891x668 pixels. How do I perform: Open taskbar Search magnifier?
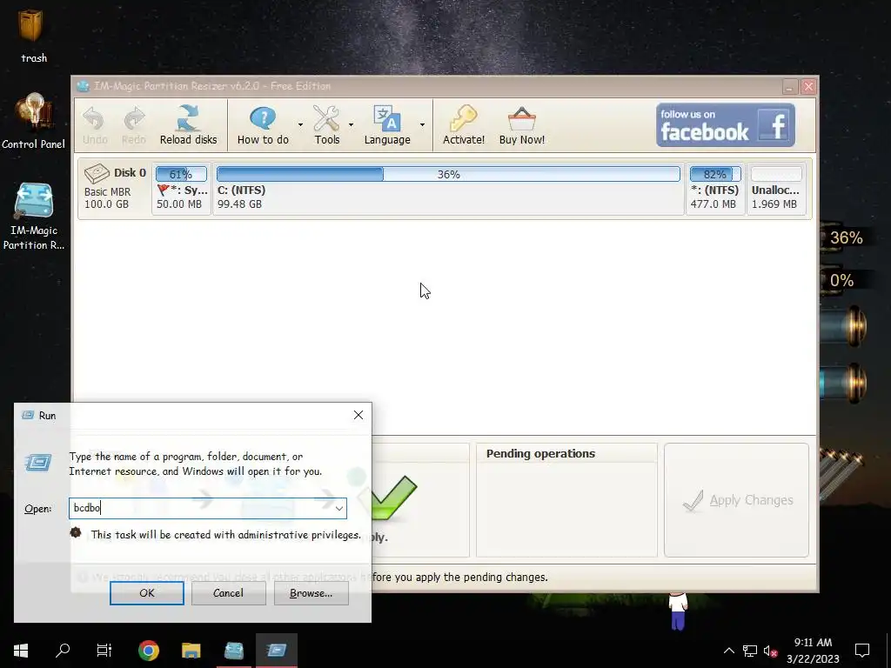tap(63, 650)
